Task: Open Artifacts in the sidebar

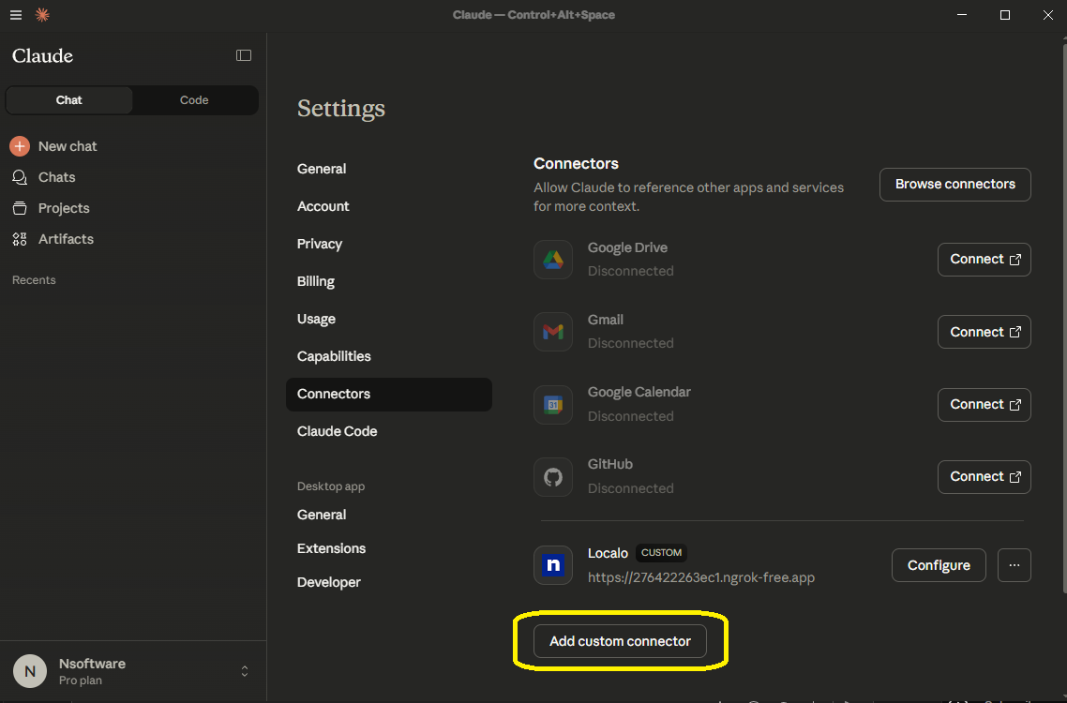Action: click(x=66, y=239)
